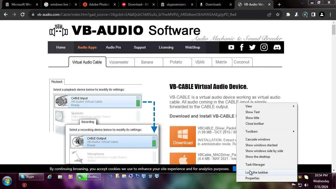Click the page vertical scrollbar thumb

point(334,29)
